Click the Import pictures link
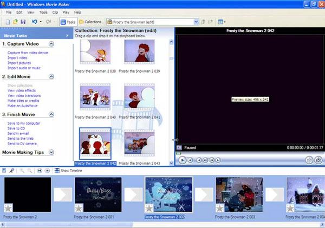 (x=19, y=63)
